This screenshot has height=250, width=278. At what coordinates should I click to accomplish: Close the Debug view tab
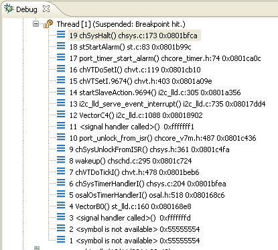[x=46, y=9]
